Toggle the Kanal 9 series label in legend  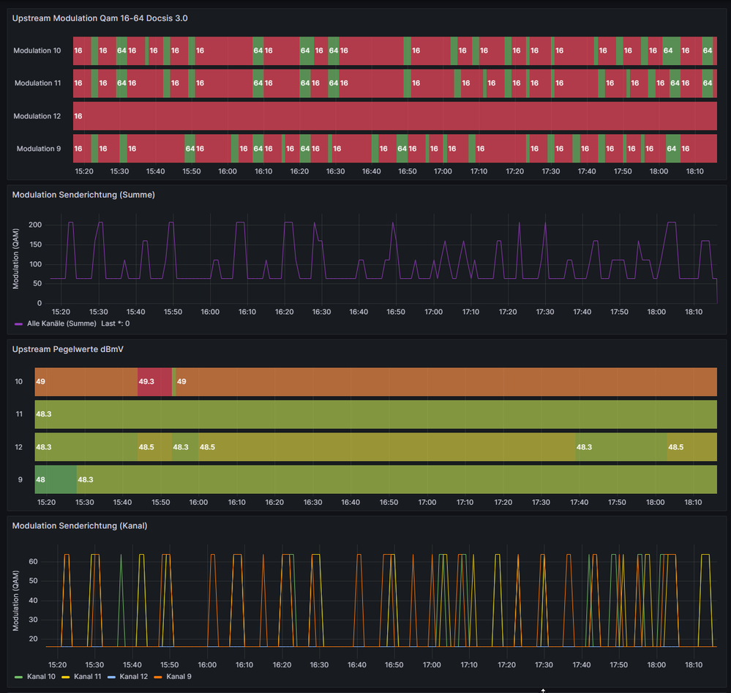(179, 677)
